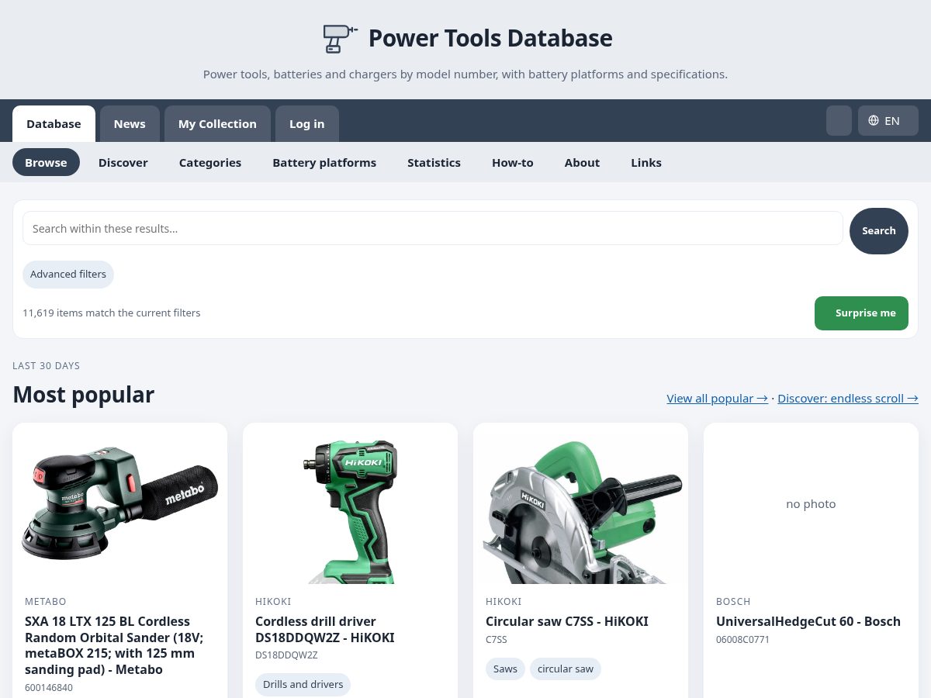Open the Discover section
The height and width of the screenshot is (698, 931).
tap(123, 162)
